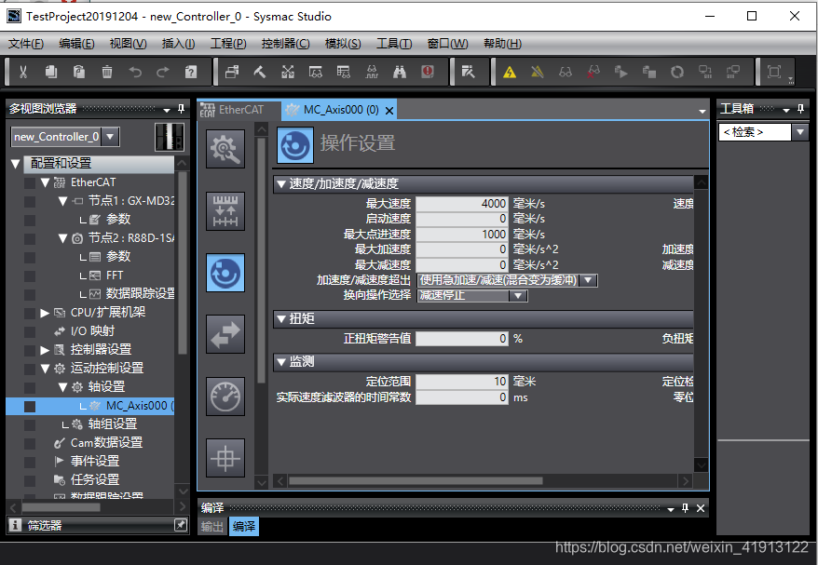Image resolution: width=818 pixels, height=565 pixels.
Task: Click the 最大速度 input field
Action: (x=462, y=203)
